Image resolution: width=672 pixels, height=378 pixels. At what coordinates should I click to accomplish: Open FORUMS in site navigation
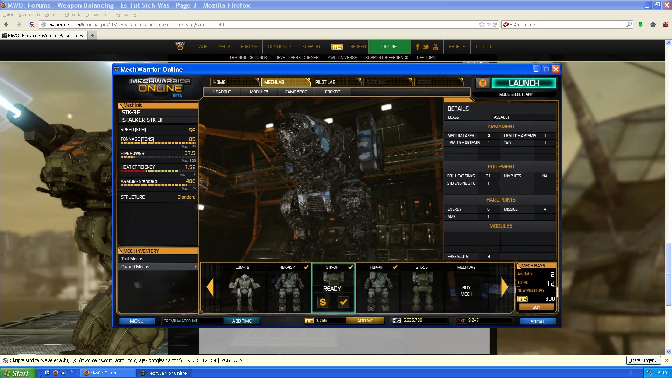click(x=249, y=47)
